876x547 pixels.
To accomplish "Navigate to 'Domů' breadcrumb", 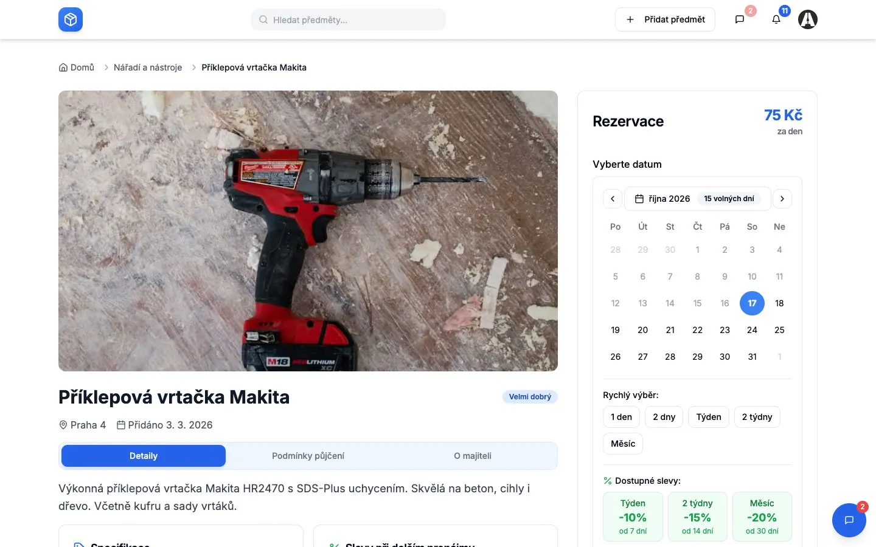I will (x=77, y=67).
